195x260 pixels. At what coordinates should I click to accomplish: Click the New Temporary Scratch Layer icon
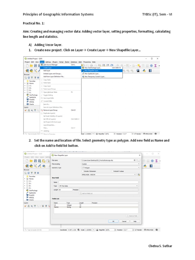point(83,76)
